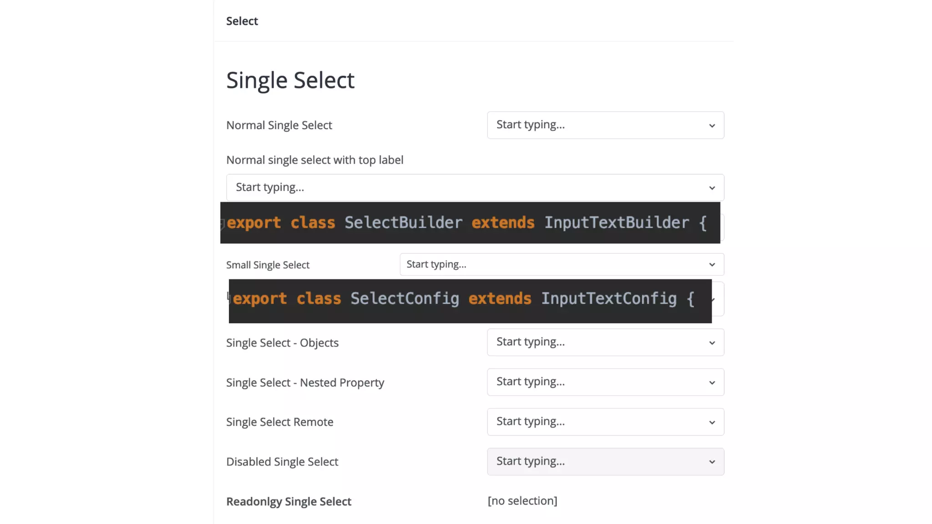Focus the top label select input

point(455,187)
